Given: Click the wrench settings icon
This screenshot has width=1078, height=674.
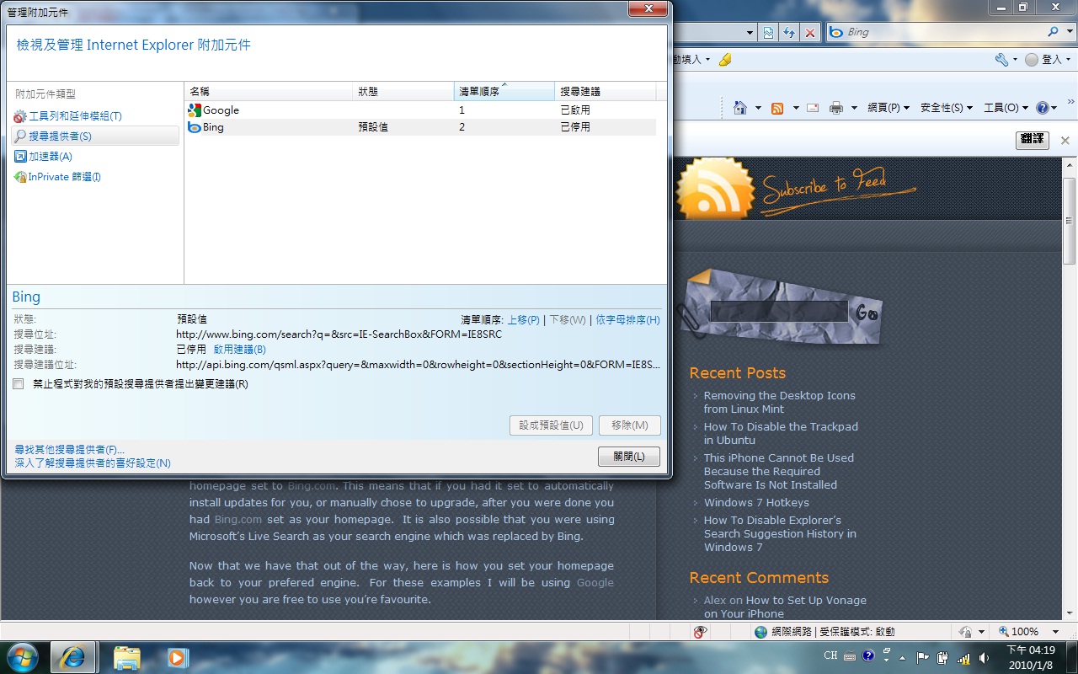Looking at the screenshot, I should (x=1001, y=60).
